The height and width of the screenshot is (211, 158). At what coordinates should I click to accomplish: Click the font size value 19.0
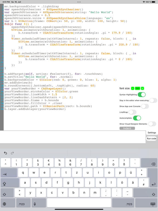point(137,88)
